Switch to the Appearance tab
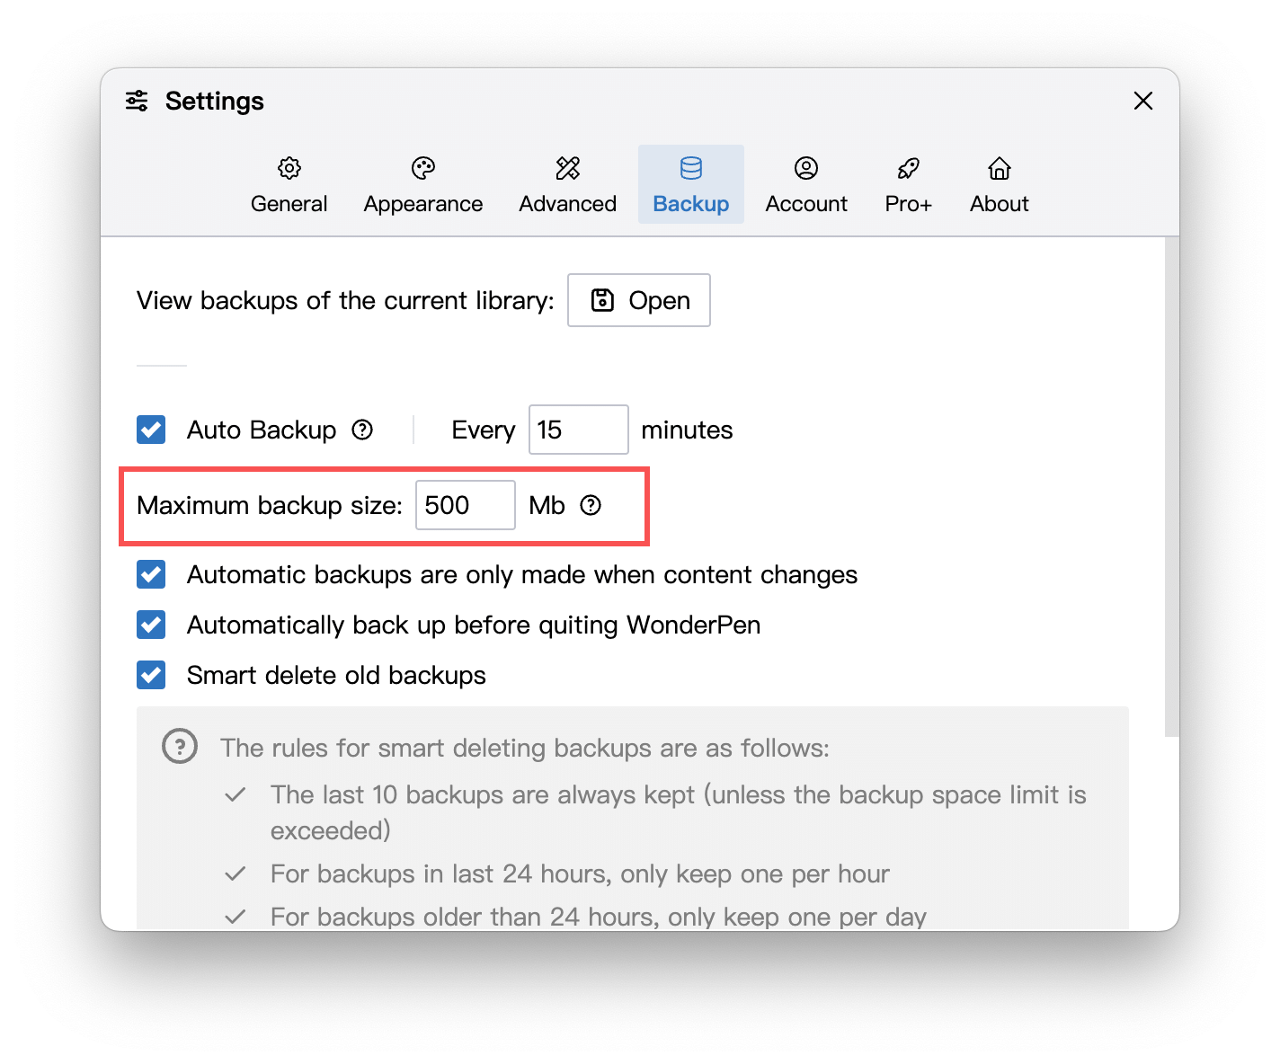The height and width of the screenshot is (1064, 1280). click(x=423, y=184)
